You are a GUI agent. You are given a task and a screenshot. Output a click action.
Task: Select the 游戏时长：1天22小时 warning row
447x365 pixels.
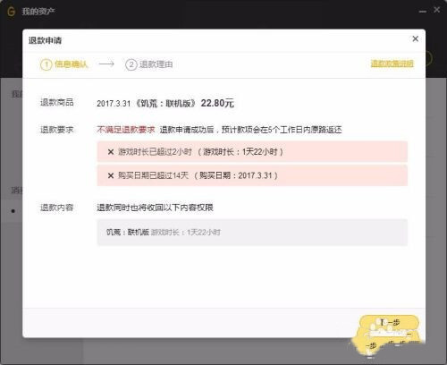(x=252, y=151)
